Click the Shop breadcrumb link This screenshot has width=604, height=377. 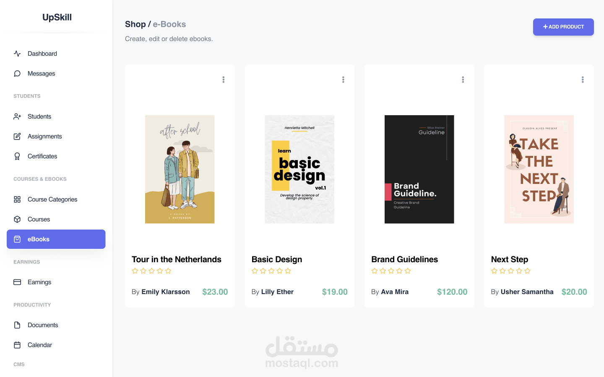[135, 24]
